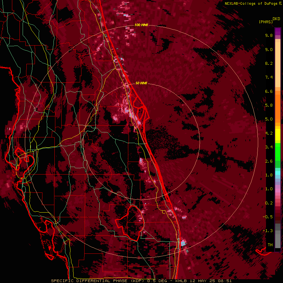The image size is (283, 283).
Task: Pick the cyan segment of the color bar
Action: (278, 173)
